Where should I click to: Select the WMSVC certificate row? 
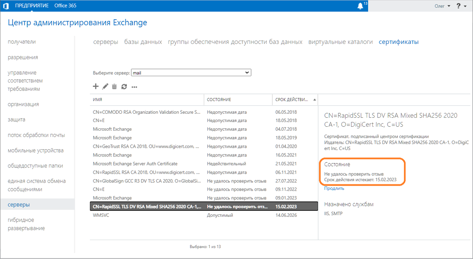click(x=204, y=215)
